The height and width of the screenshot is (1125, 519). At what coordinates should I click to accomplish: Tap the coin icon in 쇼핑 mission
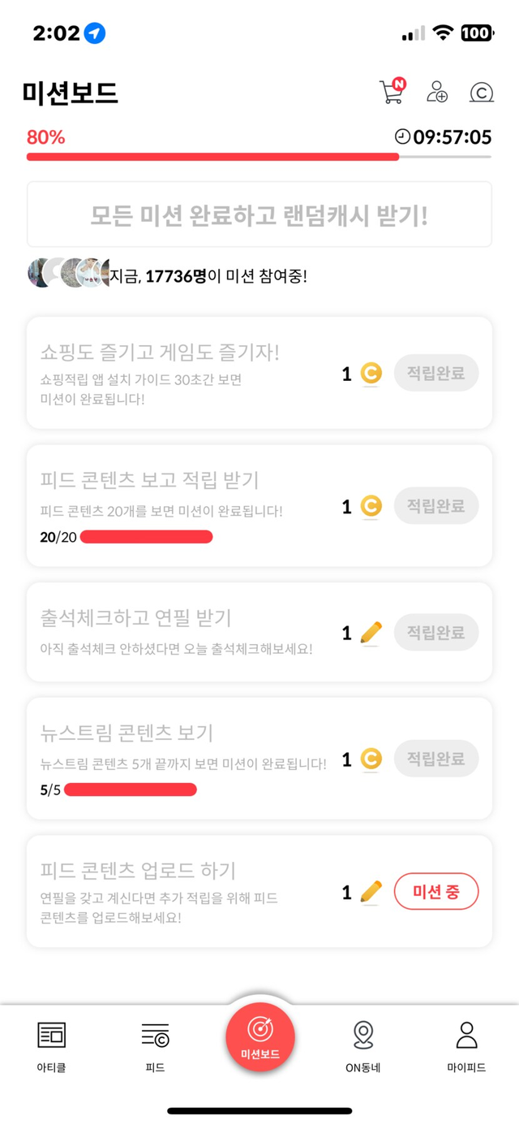(x=371, y=374)
